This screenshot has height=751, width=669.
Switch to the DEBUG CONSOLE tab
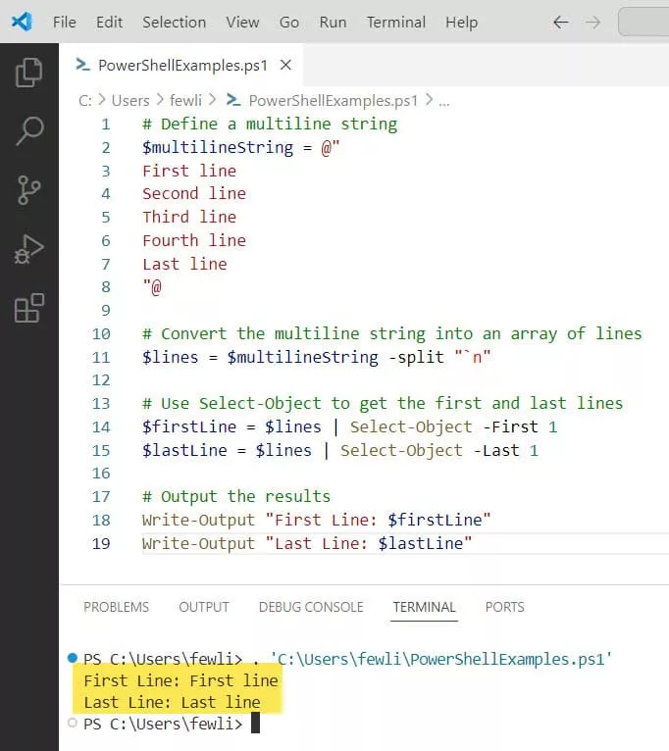coord(311,607)
